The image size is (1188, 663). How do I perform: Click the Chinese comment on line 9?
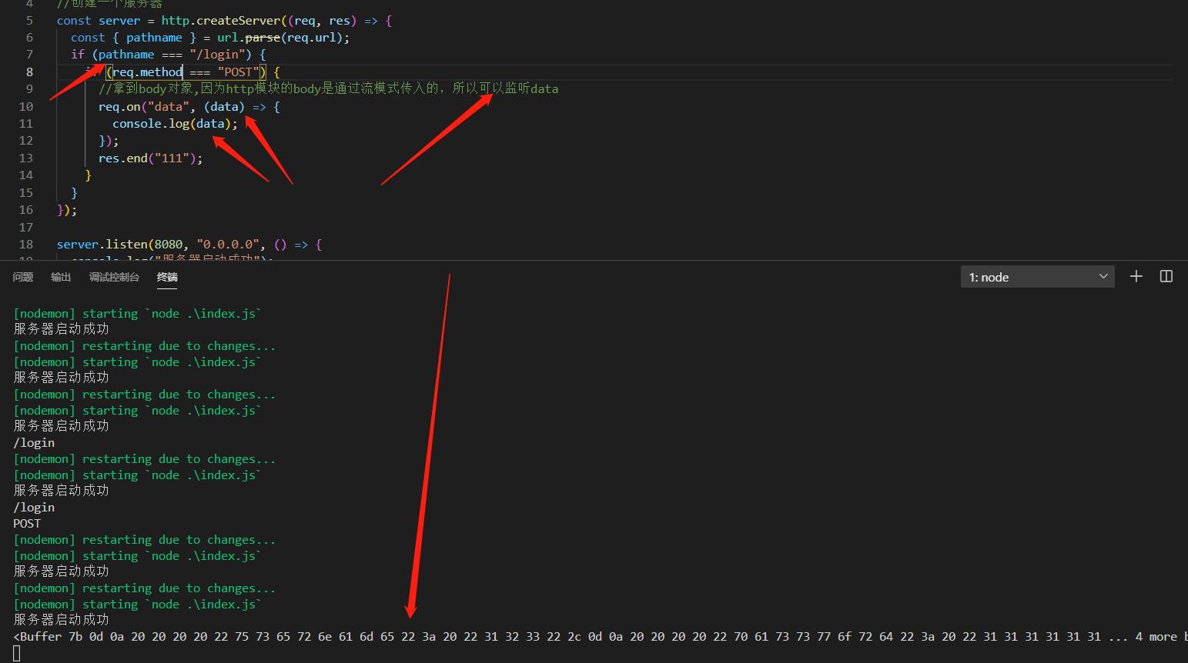coord(329,88)
